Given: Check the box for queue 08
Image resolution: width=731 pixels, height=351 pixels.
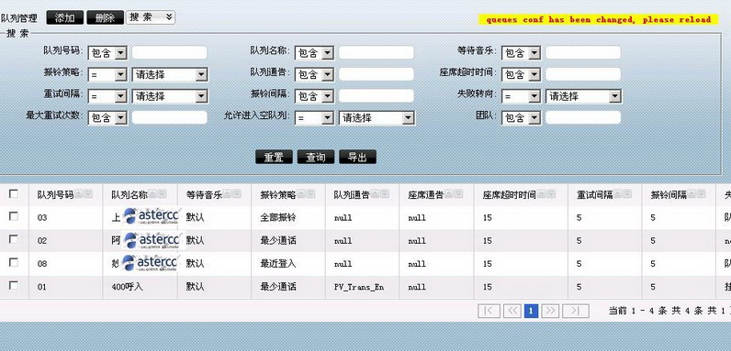Looking at the screenshot, I should pyautogui.click(x=14, y=262).
